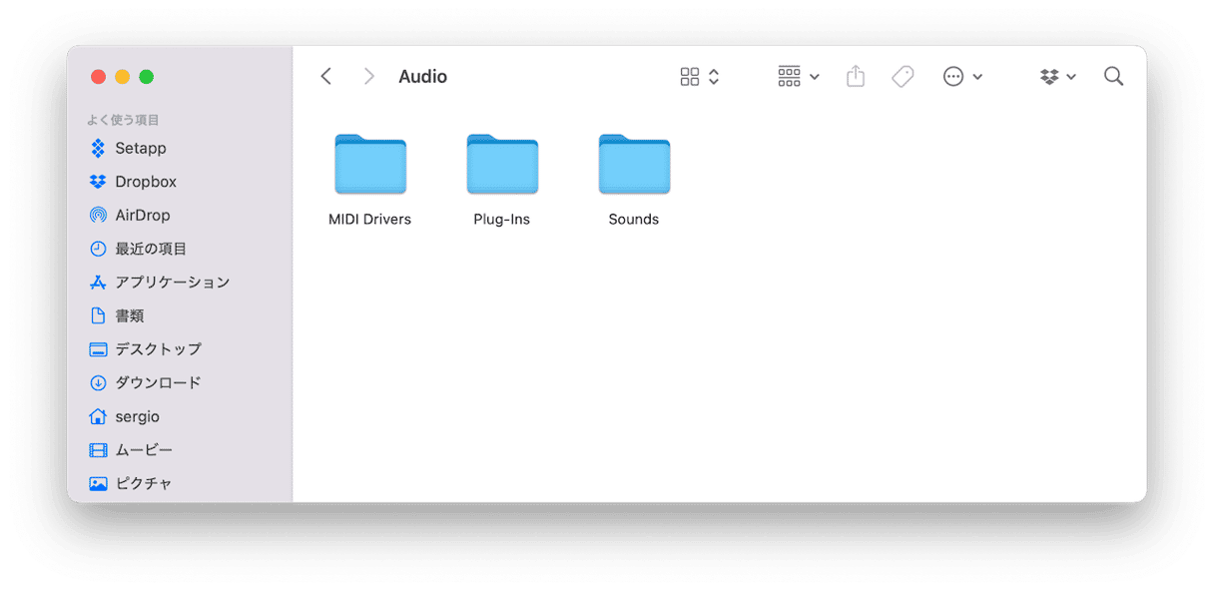
Task: Click the tag icon in toolbar
Action: click(903, 77)
